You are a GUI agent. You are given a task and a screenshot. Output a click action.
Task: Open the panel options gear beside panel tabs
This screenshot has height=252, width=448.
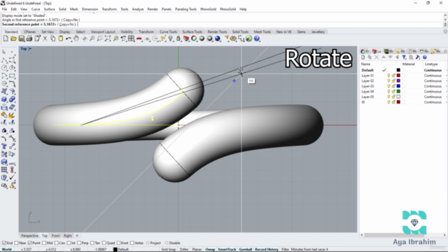[x=445, y=51]
